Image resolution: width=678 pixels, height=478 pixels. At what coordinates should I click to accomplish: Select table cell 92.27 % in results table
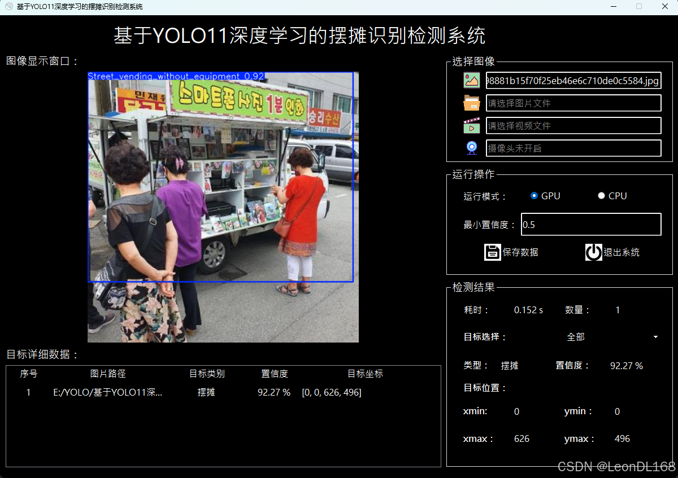point(274,392)
